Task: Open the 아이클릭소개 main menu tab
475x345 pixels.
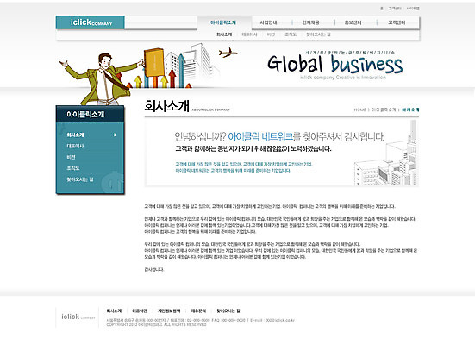Action: [x=223, y=22]
